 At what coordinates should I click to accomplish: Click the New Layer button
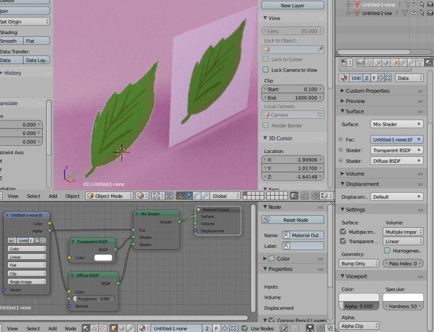coord(292,5)
